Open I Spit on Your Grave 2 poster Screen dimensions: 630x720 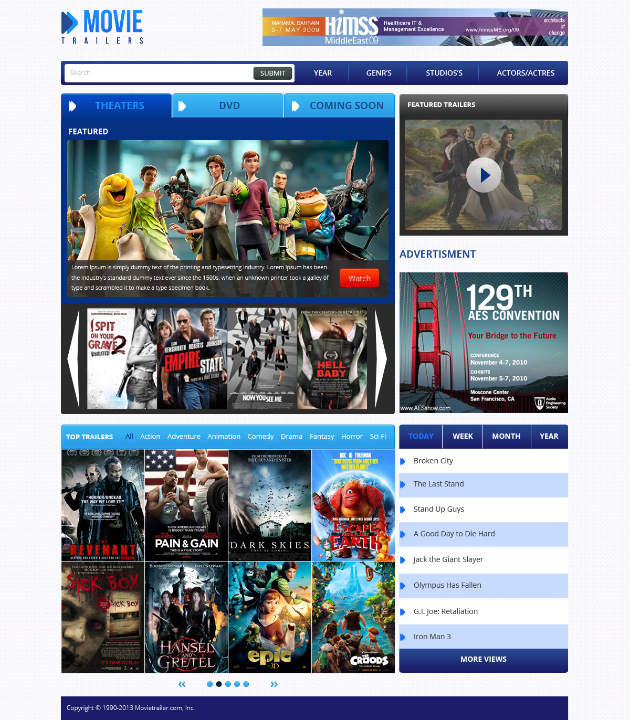pos(122,358)
